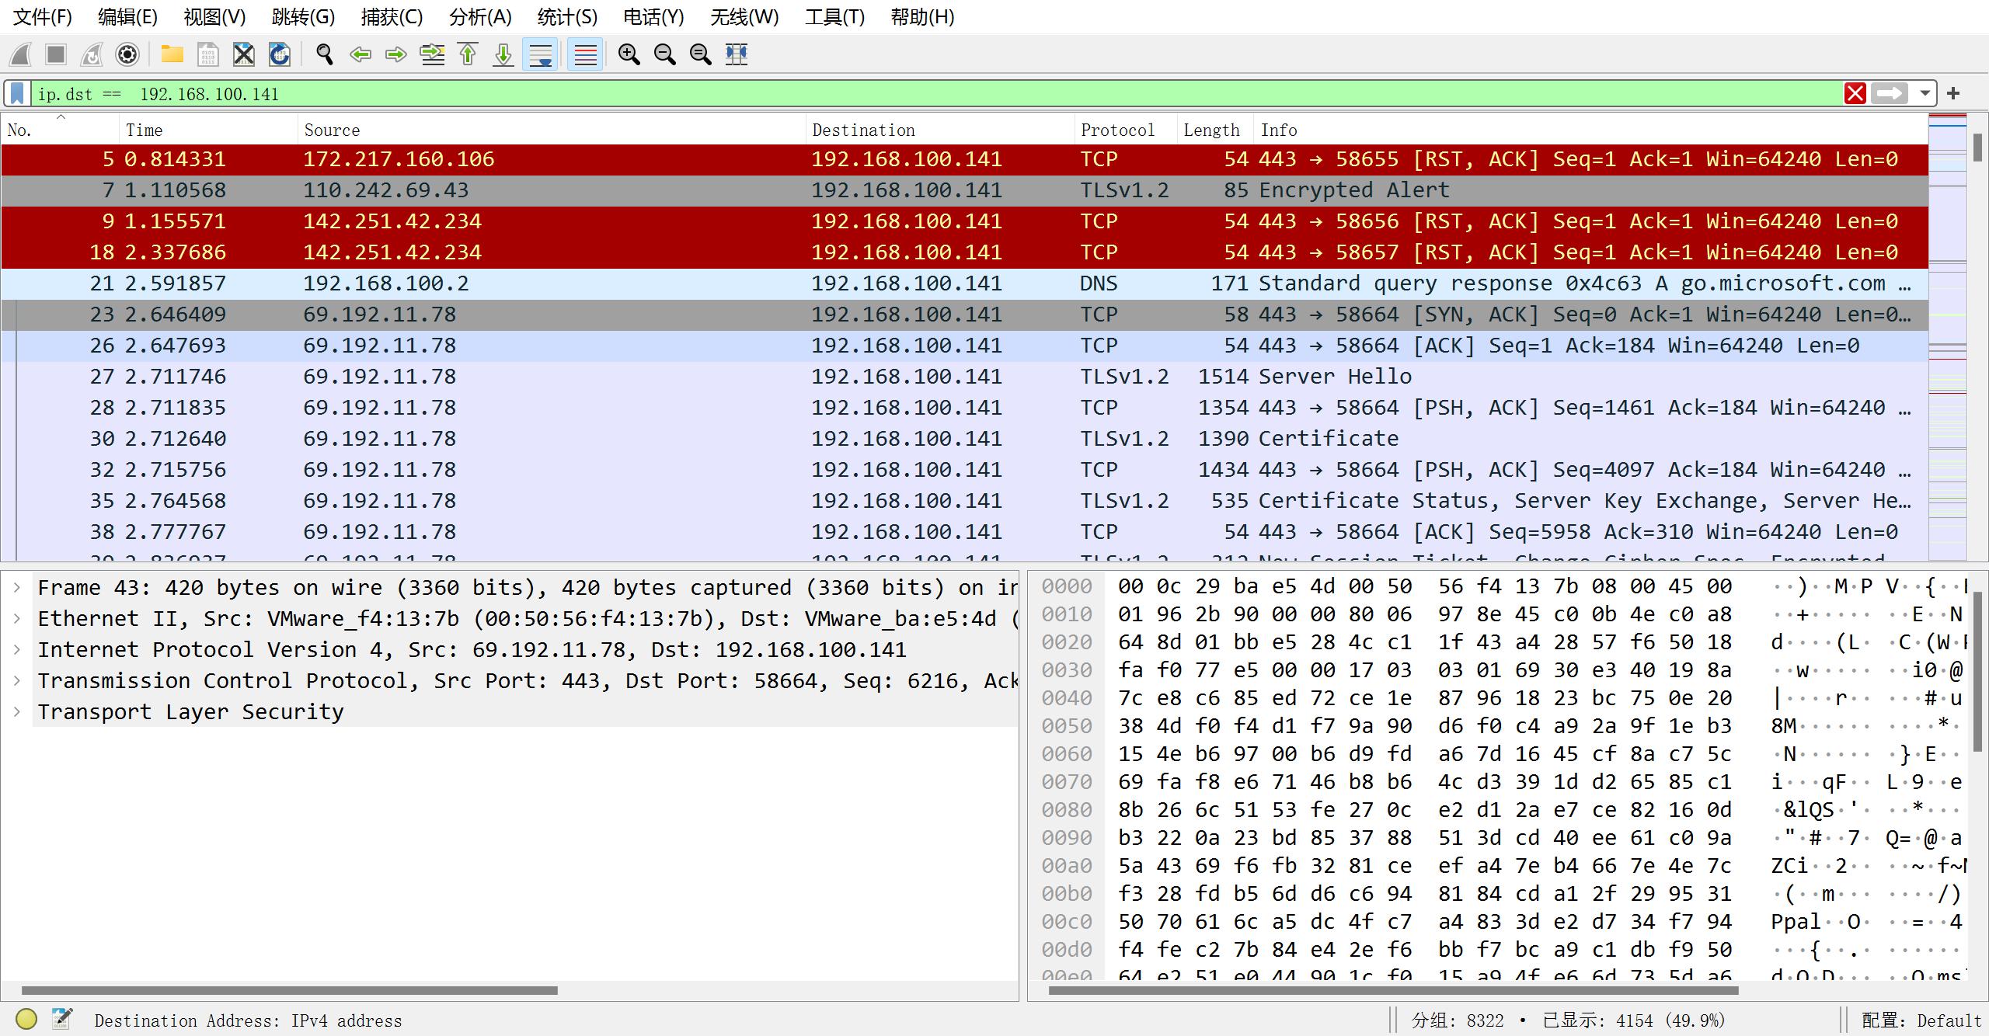The image size is (1989, 1036).
Task: Open the 分析(A) menu
Action: pyautogui.click(x=480, y=17)
